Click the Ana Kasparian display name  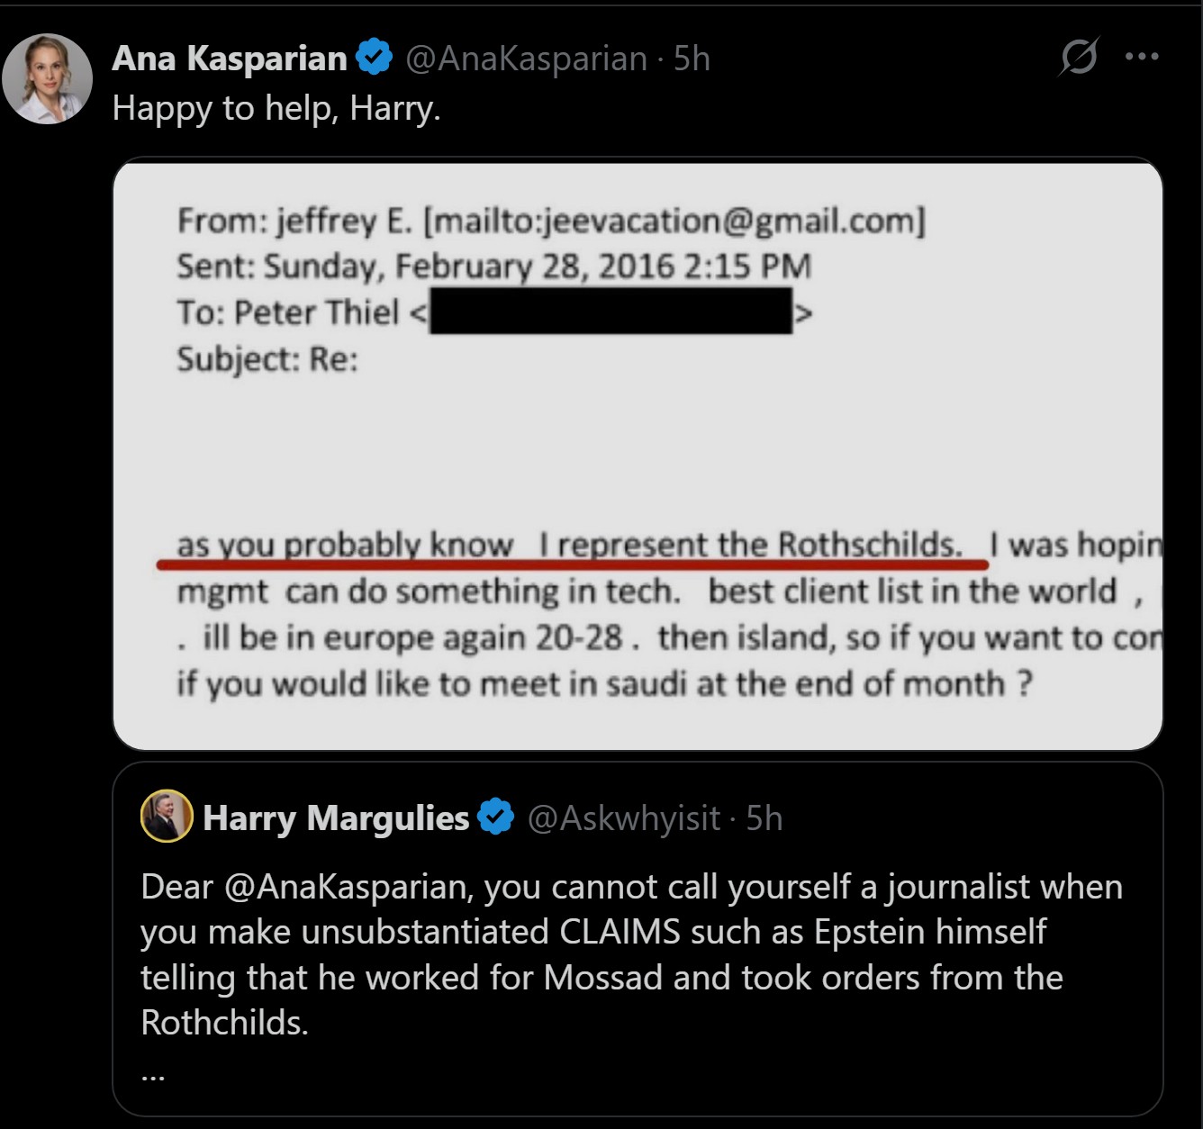click(x=230, y=59)
